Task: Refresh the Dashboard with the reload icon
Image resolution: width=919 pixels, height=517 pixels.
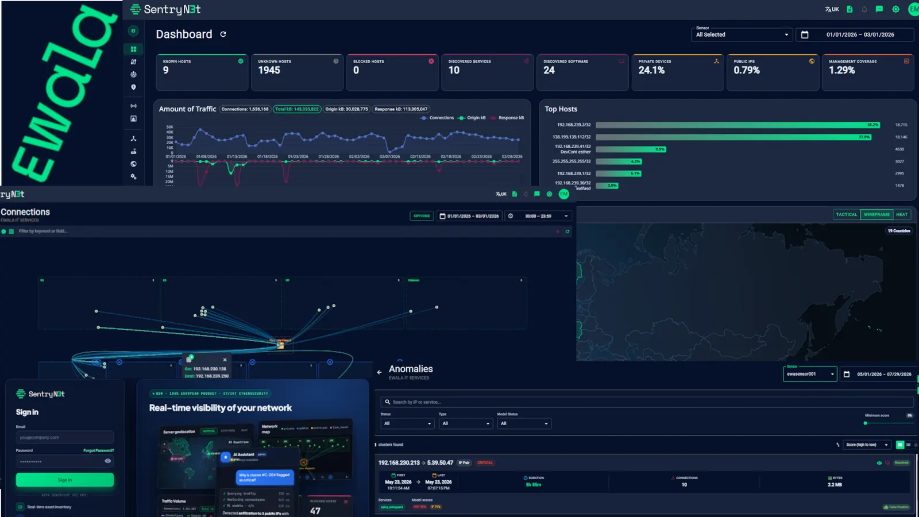Action: pos(223,34)
